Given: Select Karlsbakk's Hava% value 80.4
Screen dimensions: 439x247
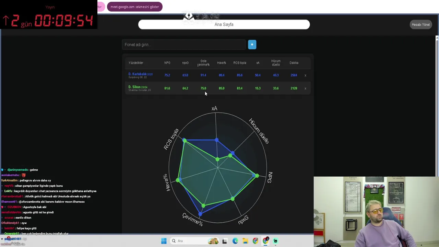Looking at the screenshot, I should pos(222,75).
